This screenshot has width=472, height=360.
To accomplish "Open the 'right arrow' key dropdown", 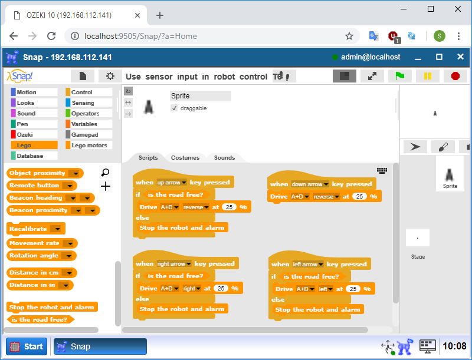I will pos(174,264).
